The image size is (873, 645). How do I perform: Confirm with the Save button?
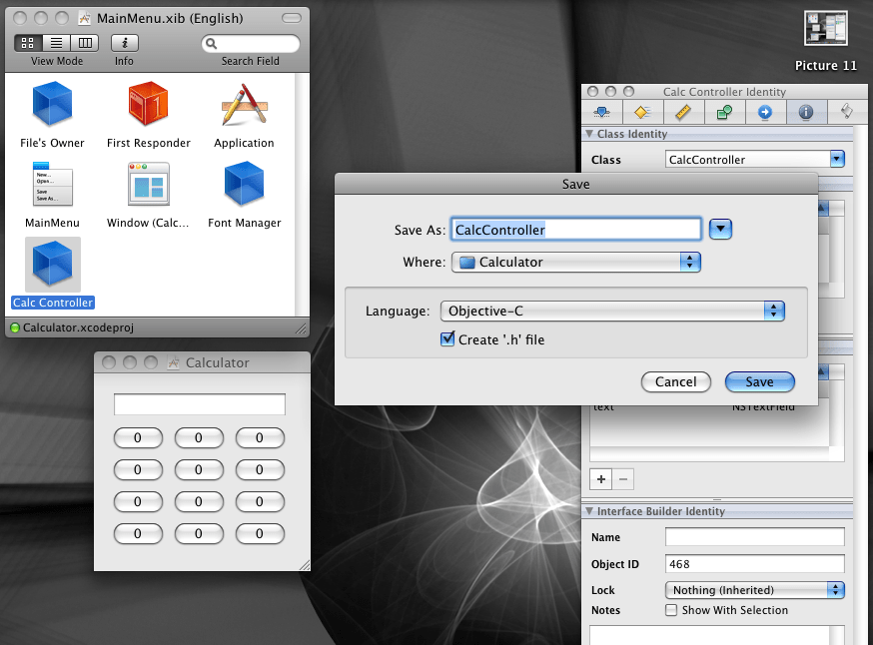[759, 381]
